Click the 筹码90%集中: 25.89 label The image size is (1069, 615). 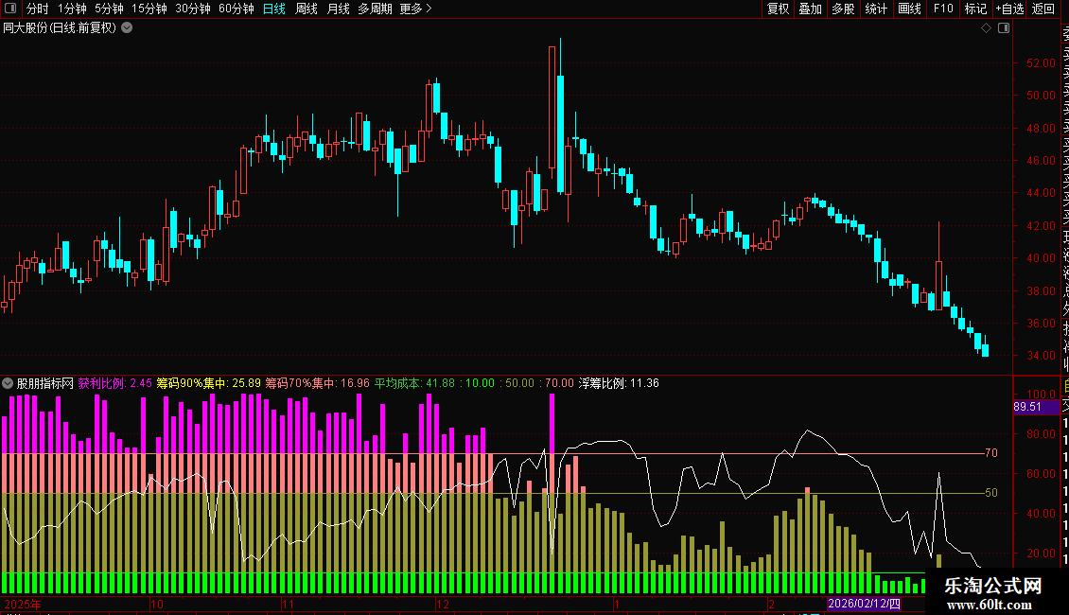pyautogui.click(x=209, y=383)
